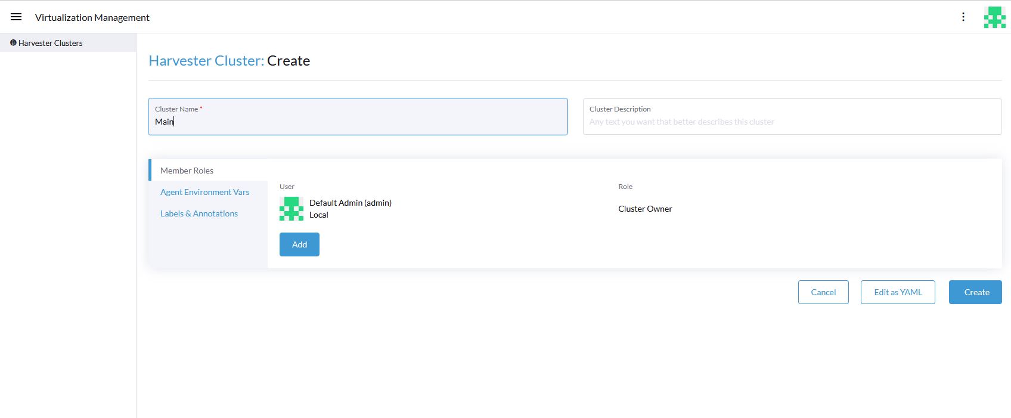Viewport: 1011px width, 418px height.
Task: Focus the Cluster Name input field
Action: 358,116
